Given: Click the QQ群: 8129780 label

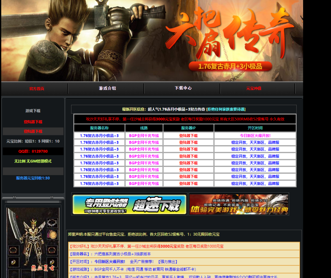Looking at the screenshot, I should click(33, 152).
